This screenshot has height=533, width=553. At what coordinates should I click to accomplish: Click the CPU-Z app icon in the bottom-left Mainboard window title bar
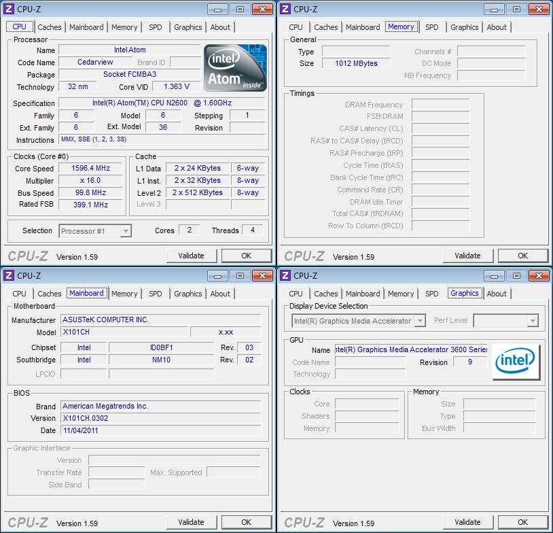tap(9, 275)
